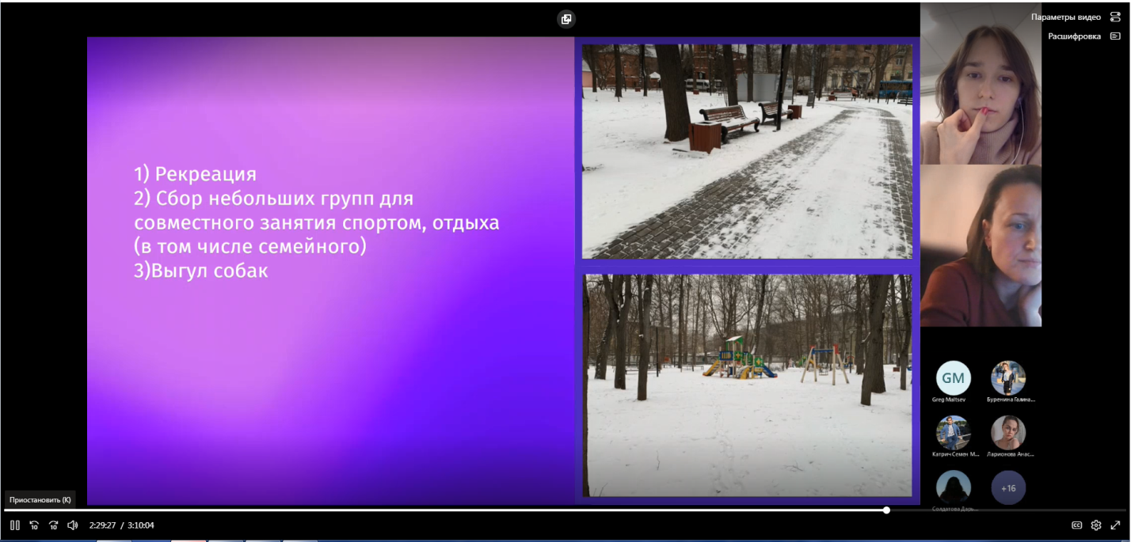The image size is (1131, 542).
Task: Mute the video volume
Action: click(72, 525)
